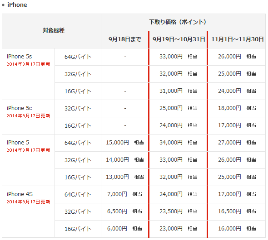
Task: Click "32,000円 相当" in the iPhone 5 16G row
Action: coord(179,177)
